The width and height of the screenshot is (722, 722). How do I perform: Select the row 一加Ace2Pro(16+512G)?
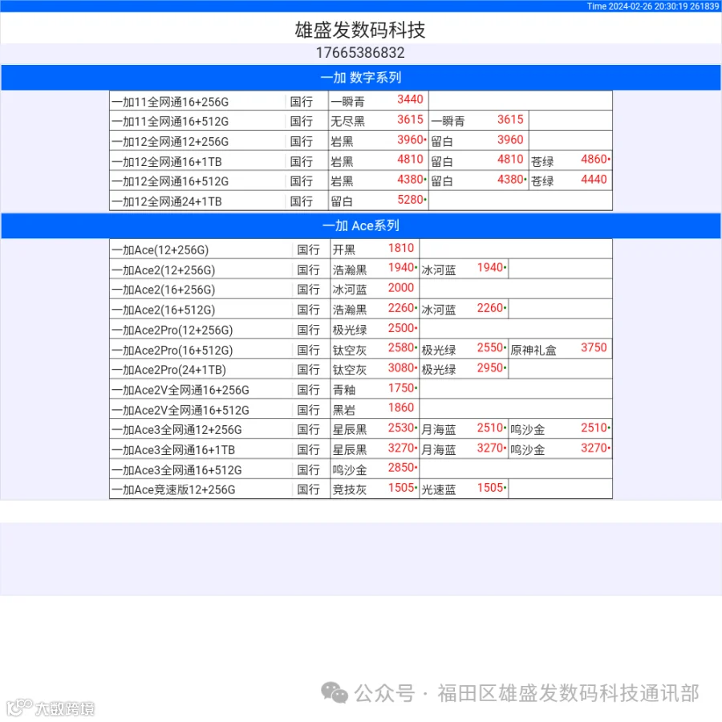361,349
